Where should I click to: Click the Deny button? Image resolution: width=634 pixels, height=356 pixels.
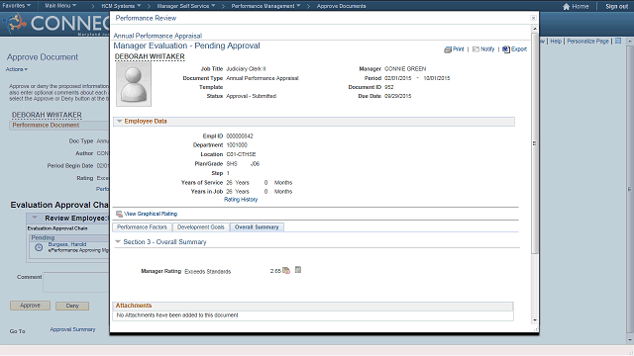(x=72, y=306)
